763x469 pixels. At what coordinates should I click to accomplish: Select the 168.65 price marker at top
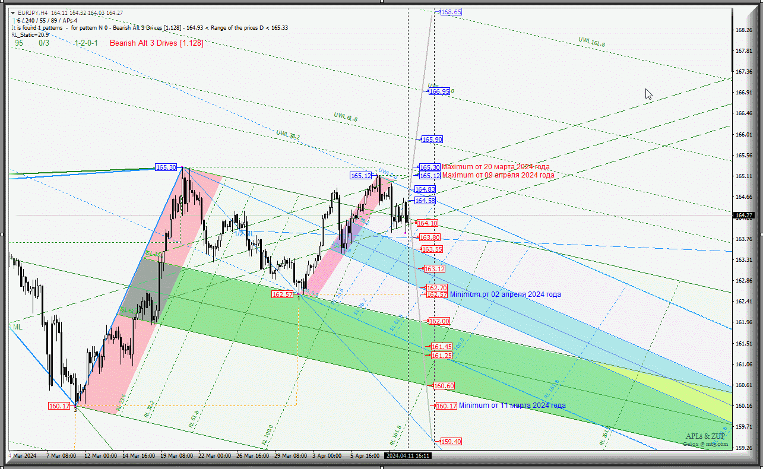tap(451, 12)
